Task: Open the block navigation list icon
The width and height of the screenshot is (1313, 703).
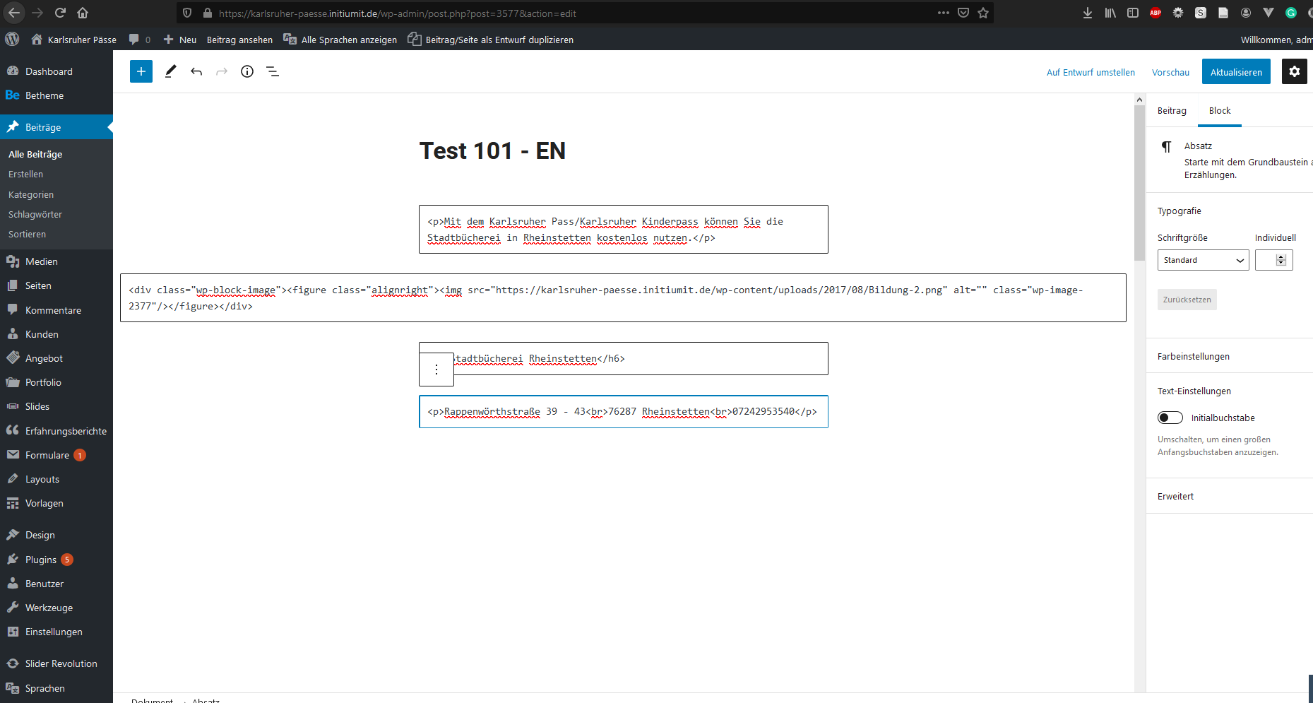Action: (x=273, y=71)
